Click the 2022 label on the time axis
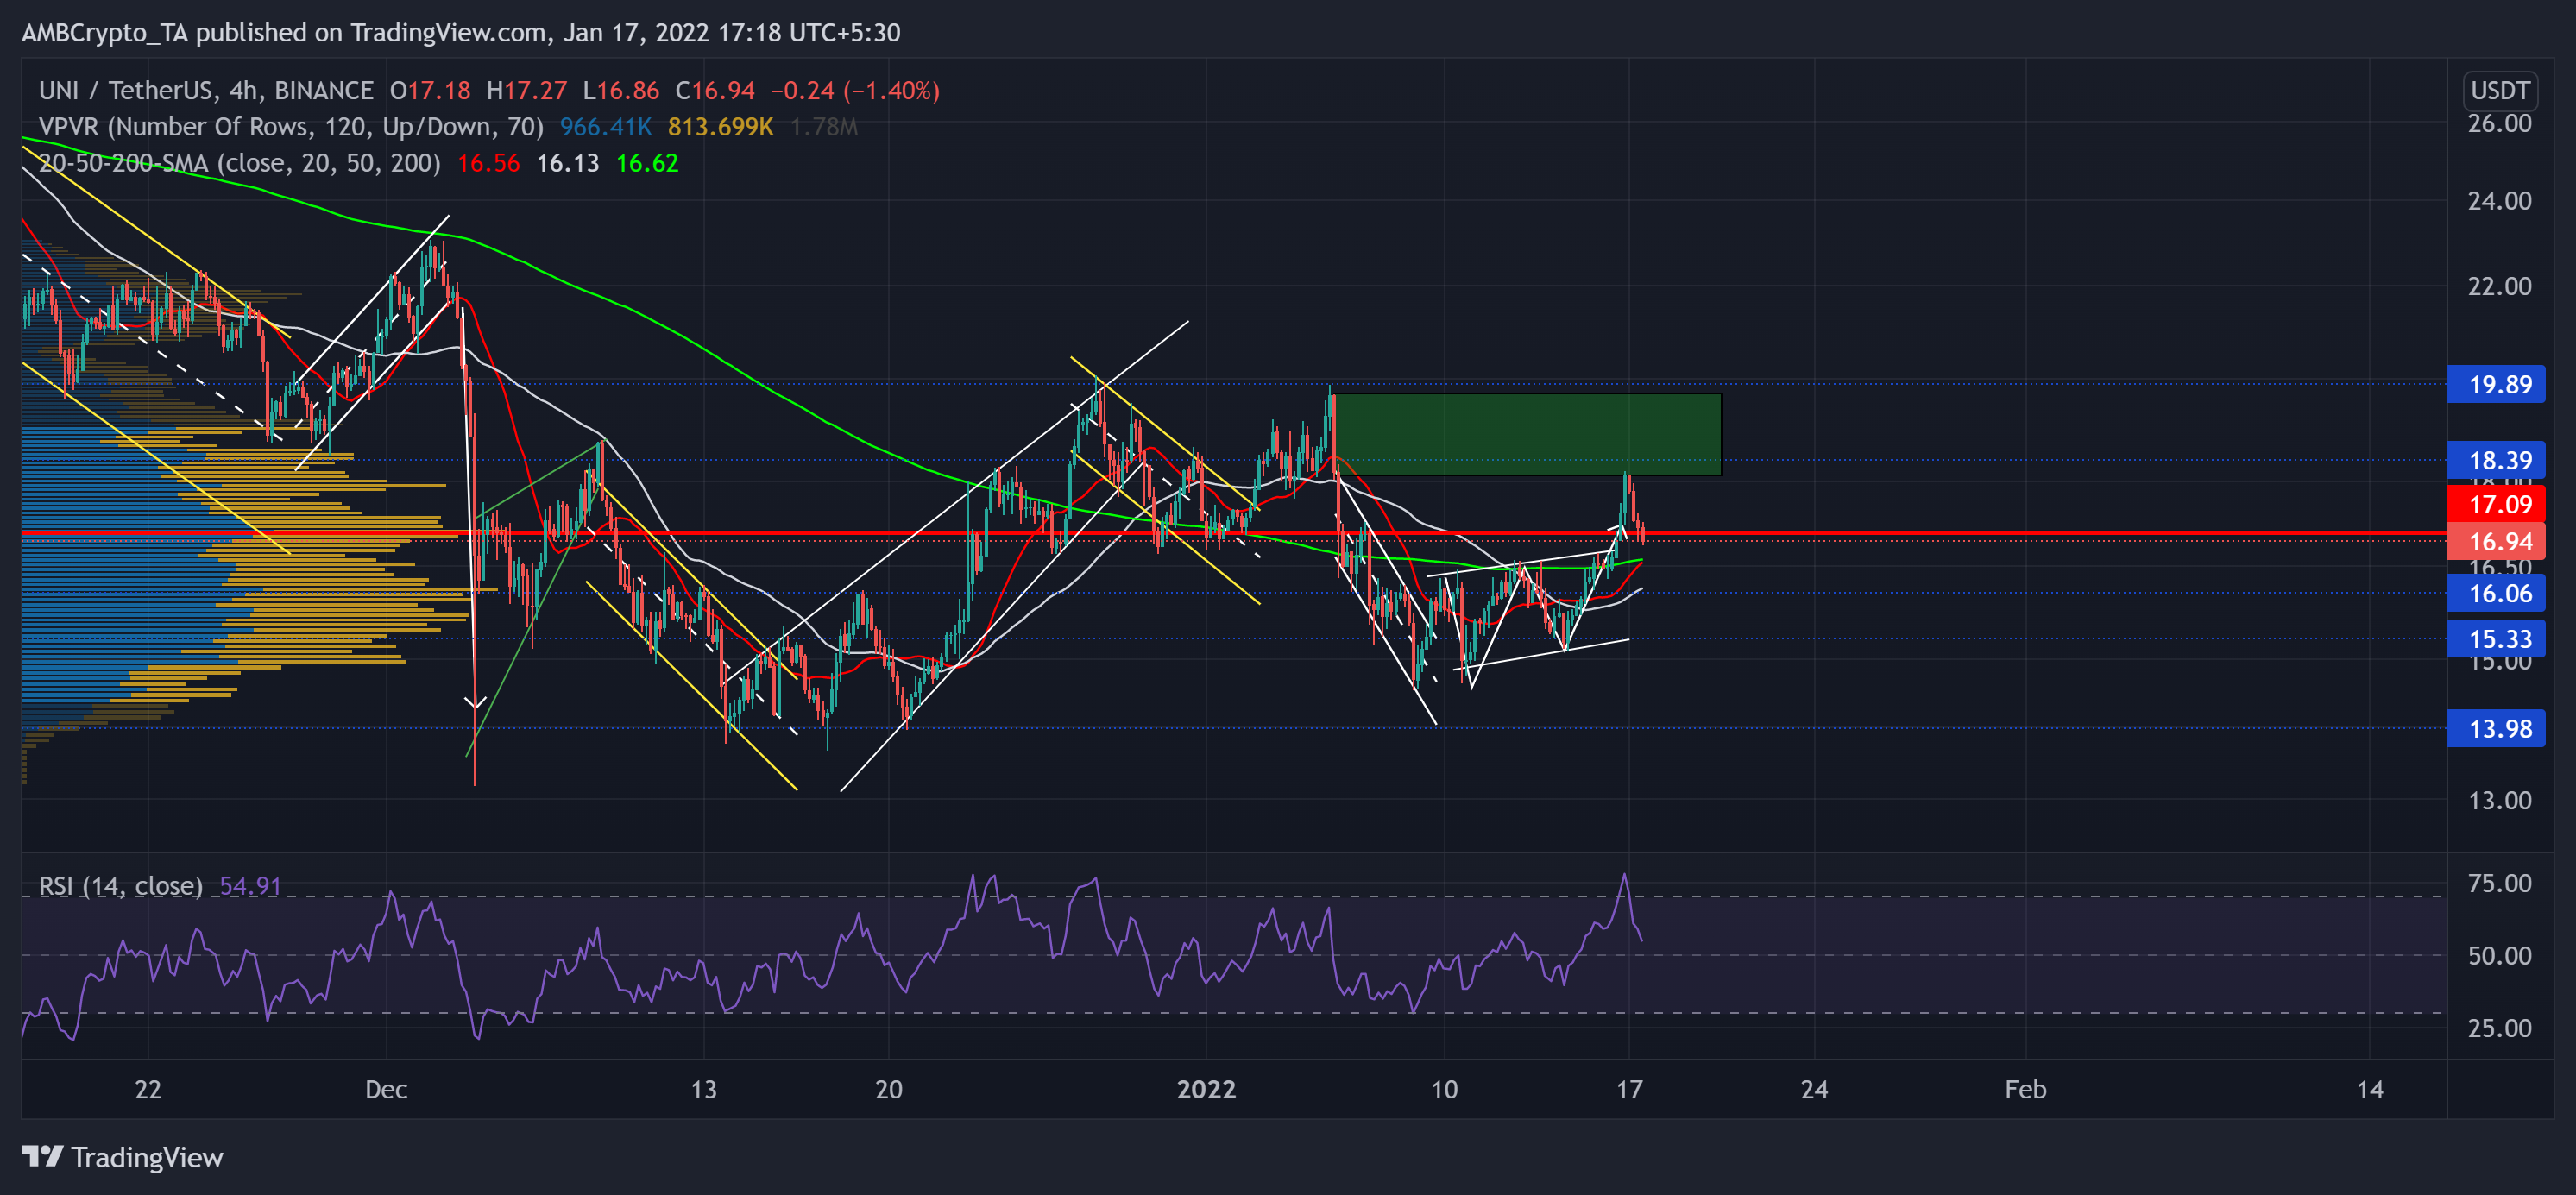This screenshot has height=1195, width=2576. click(x=1206, y=1091)
